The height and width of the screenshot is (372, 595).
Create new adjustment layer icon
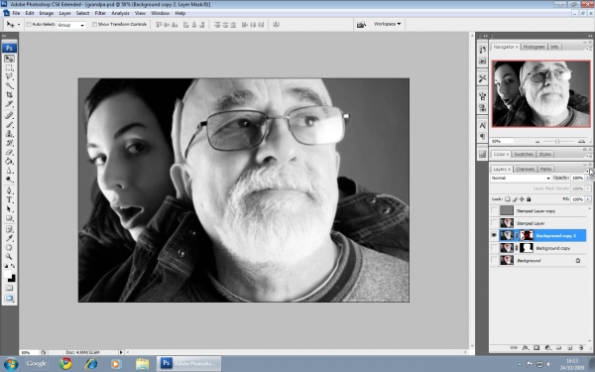548,347
